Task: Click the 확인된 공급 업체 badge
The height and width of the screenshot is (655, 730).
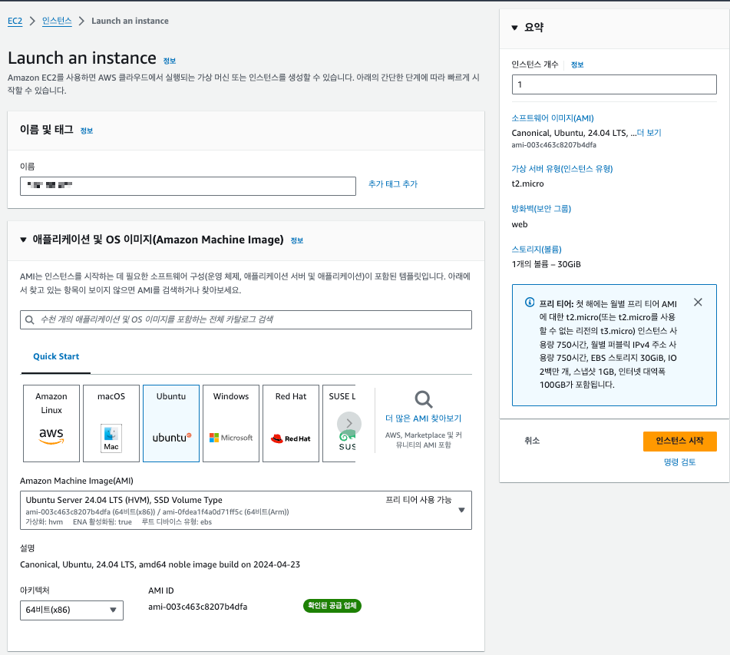Action: pyautogui.click(x=332, y=606)
